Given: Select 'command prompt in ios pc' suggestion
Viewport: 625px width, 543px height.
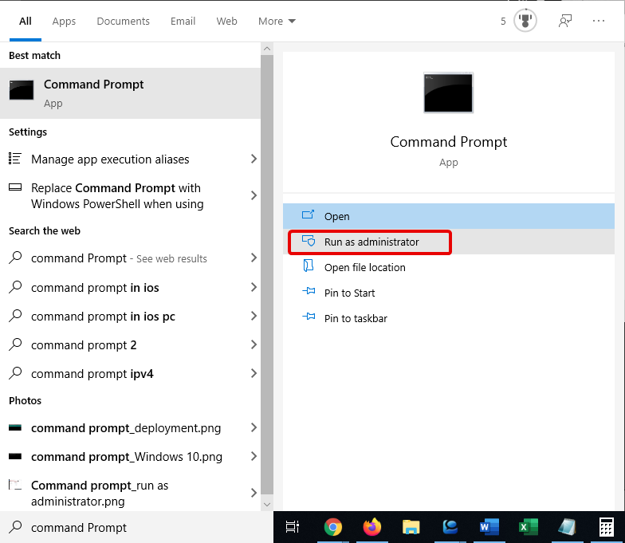Looking at the screenshot, I should [x=131, y=316].
